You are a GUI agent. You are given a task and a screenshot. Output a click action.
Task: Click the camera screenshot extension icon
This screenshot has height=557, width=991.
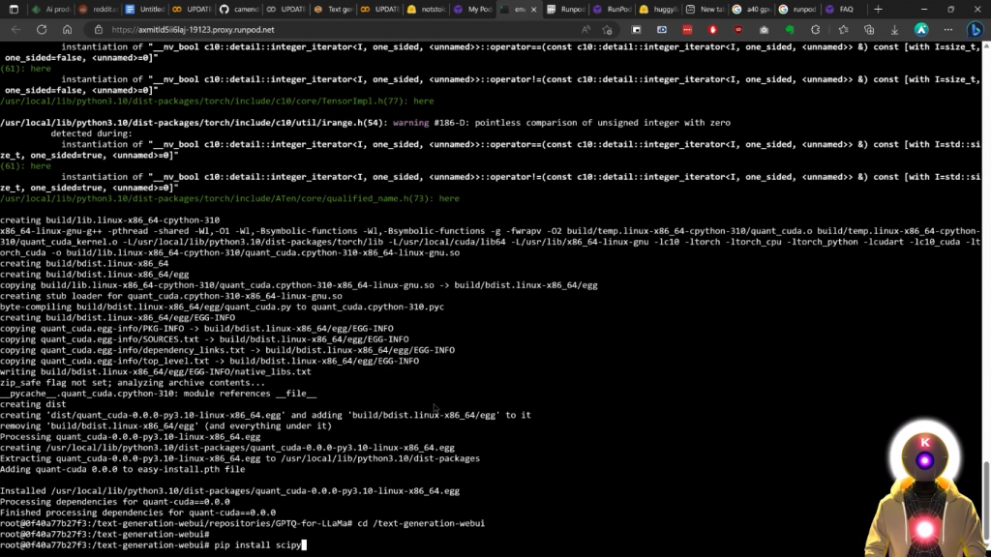tap(765, 30)
